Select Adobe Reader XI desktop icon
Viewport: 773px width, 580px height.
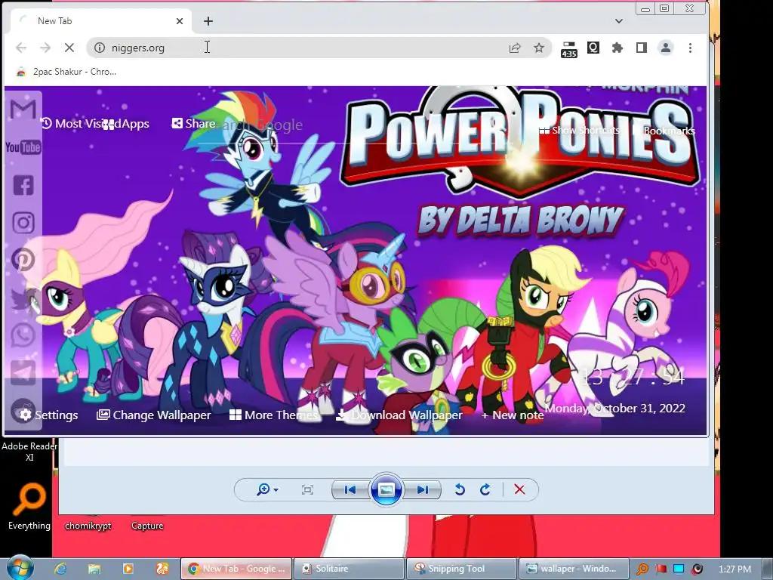tap(29, 450)
